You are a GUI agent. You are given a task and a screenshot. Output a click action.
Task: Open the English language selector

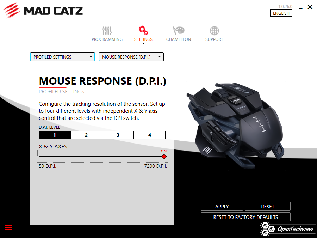coord(281,13)
